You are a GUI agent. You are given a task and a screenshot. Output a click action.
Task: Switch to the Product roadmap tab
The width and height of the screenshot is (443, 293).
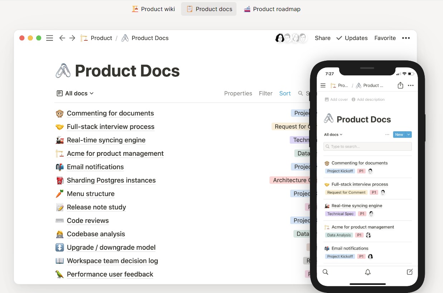pyautogui.click(x=272, y=9)
